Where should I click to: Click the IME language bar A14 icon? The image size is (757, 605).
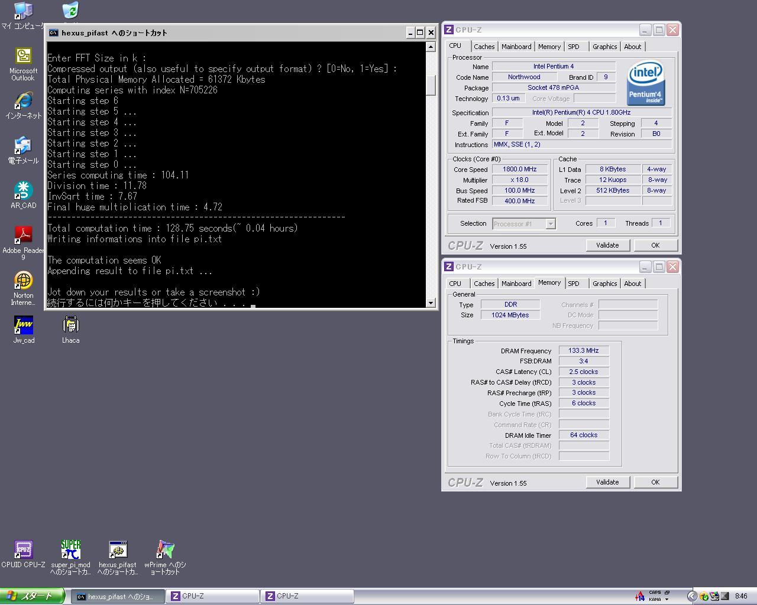(x=639, y=596)
